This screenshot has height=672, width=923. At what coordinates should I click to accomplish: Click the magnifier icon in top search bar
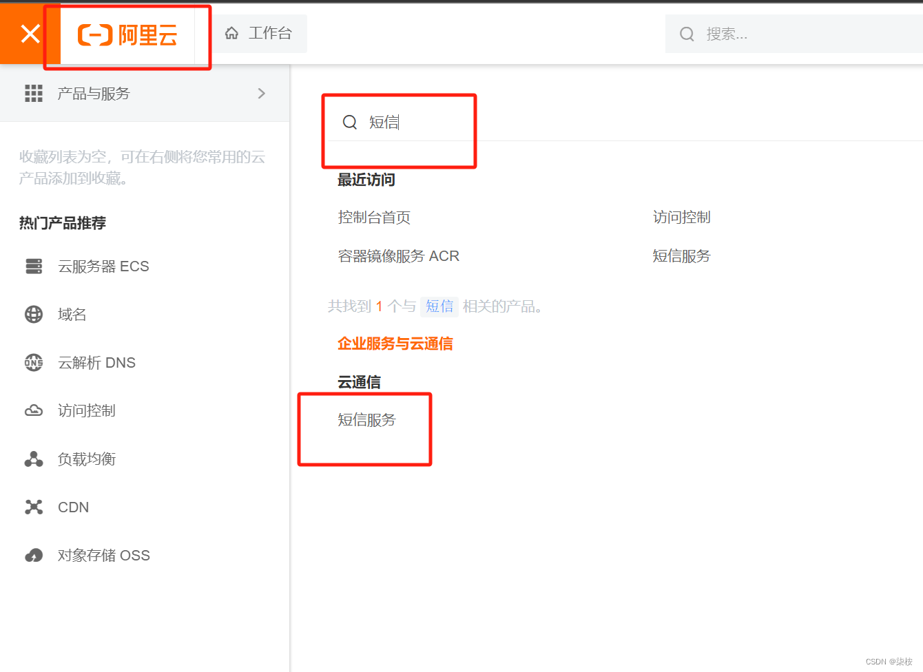click(687, 34)
